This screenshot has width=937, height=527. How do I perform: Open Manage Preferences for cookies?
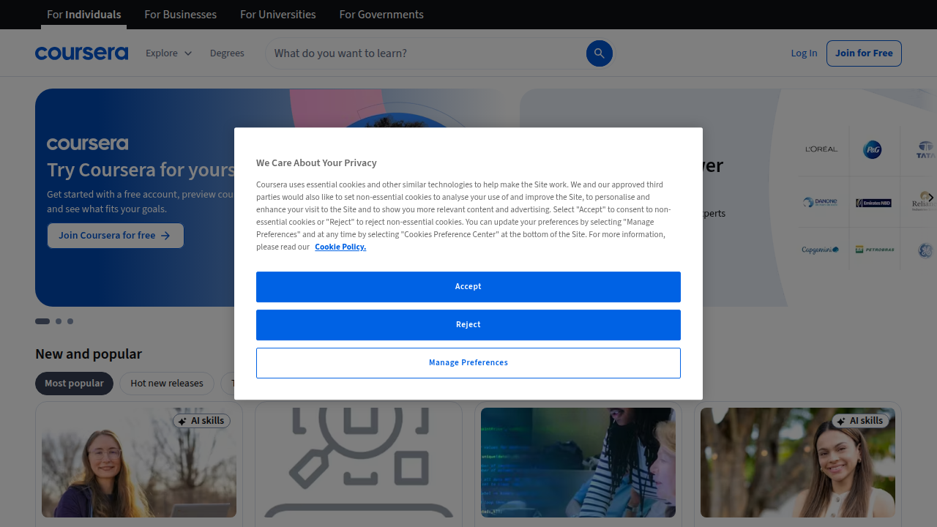coord(468,363)
